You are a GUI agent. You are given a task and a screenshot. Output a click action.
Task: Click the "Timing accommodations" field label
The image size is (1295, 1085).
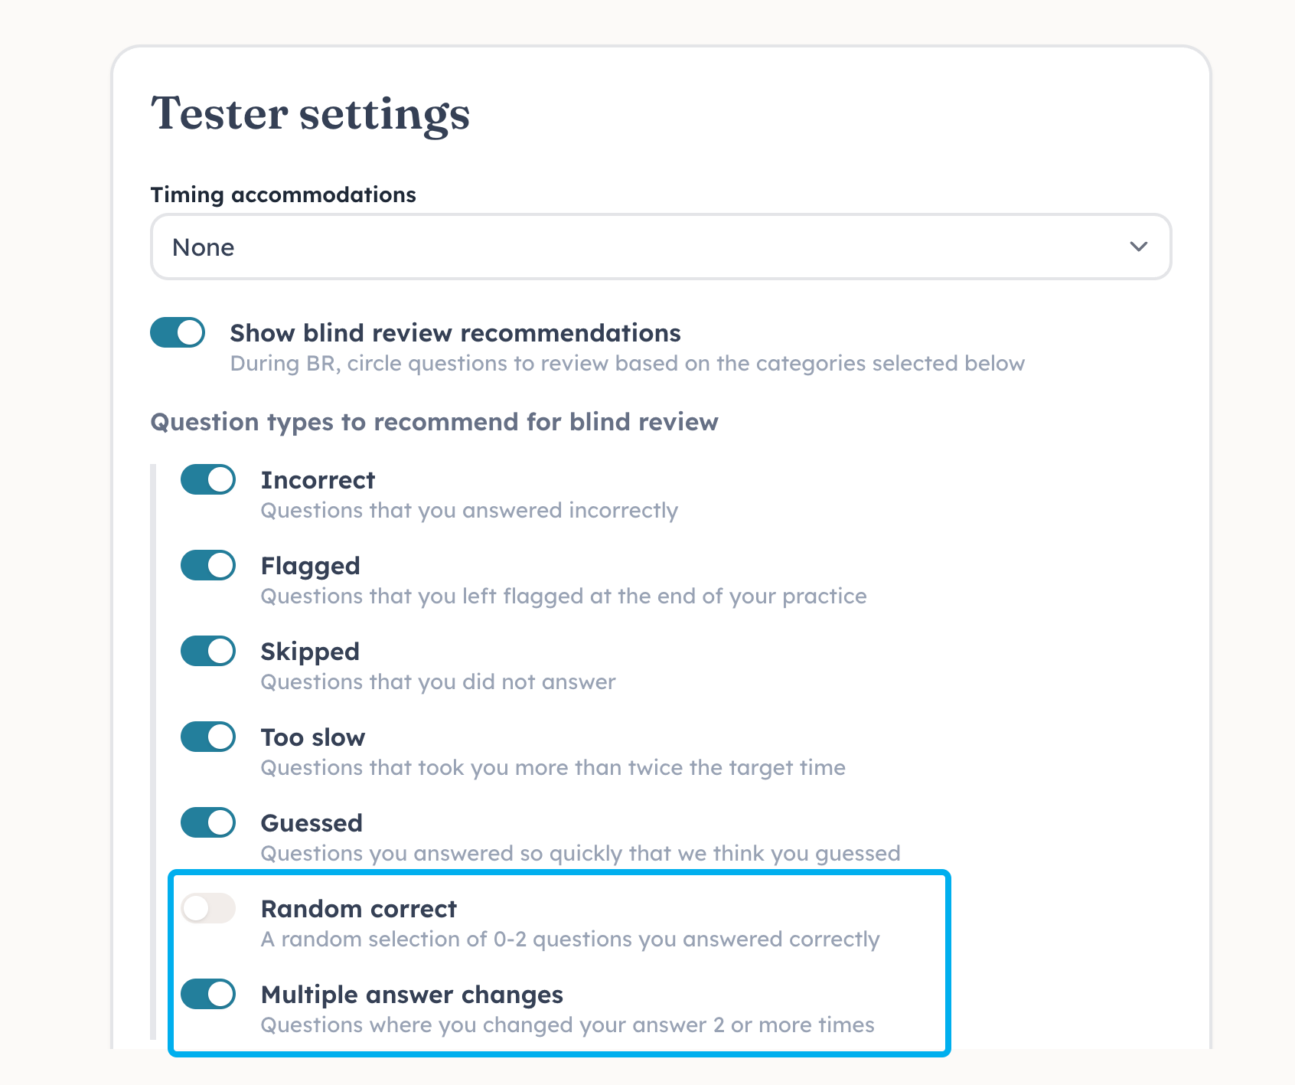coord(283,194)
